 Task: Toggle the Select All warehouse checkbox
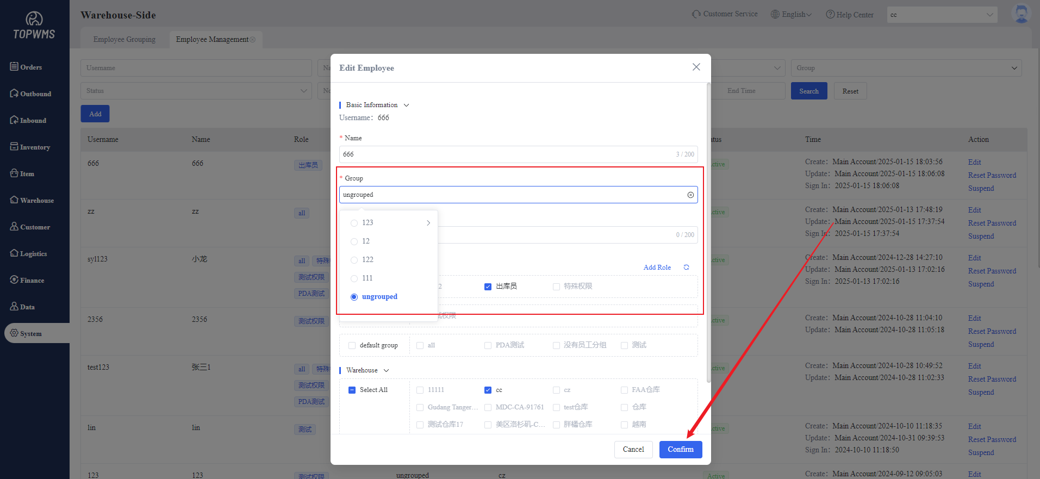352,390
